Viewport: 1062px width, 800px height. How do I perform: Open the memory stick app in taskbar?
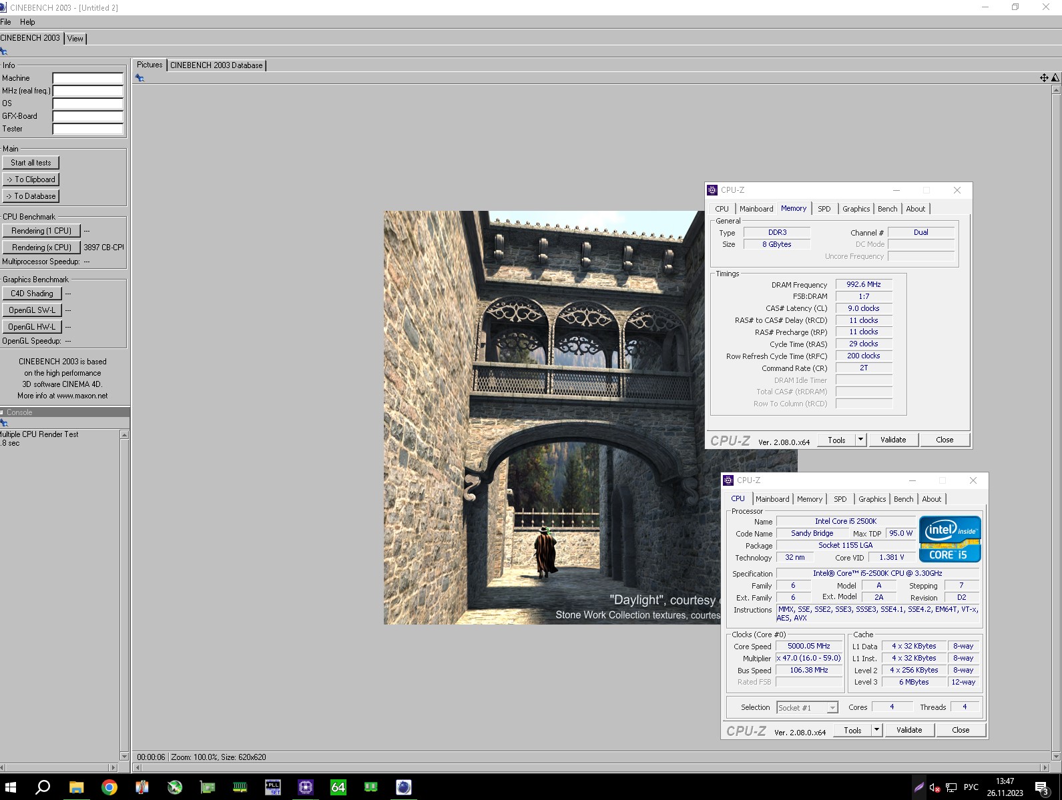pyautogui.click(x=240, y=787)
